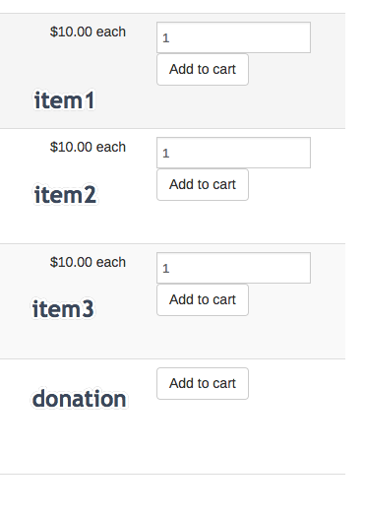Click empty space beneath donation's Add to cart
The image size is (366, 516).
click(x=203, y=436)
